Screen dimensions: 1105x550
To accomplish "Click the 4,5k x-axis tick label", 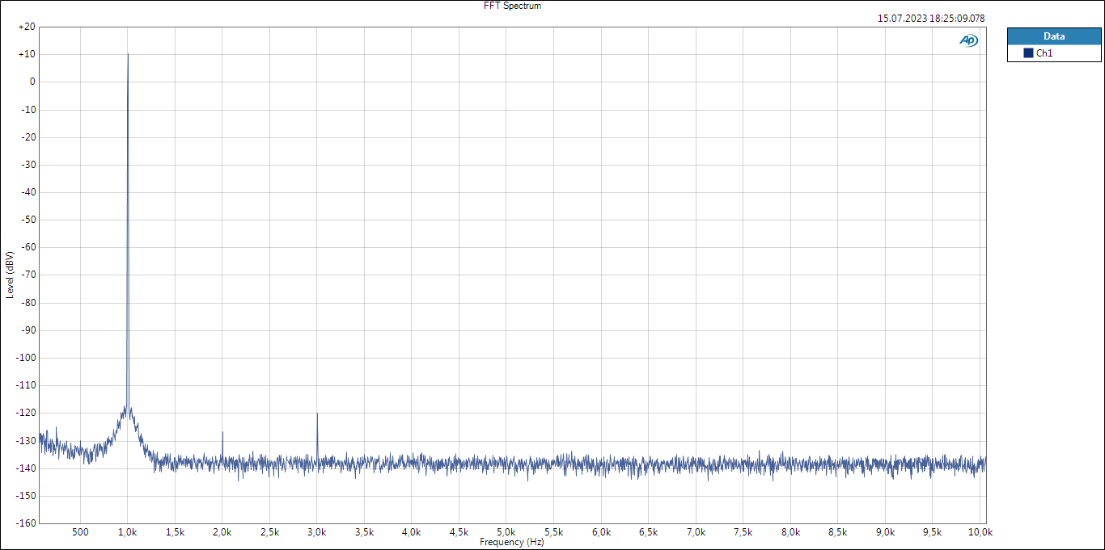I will pyautogui.click(x=459, y=532).
